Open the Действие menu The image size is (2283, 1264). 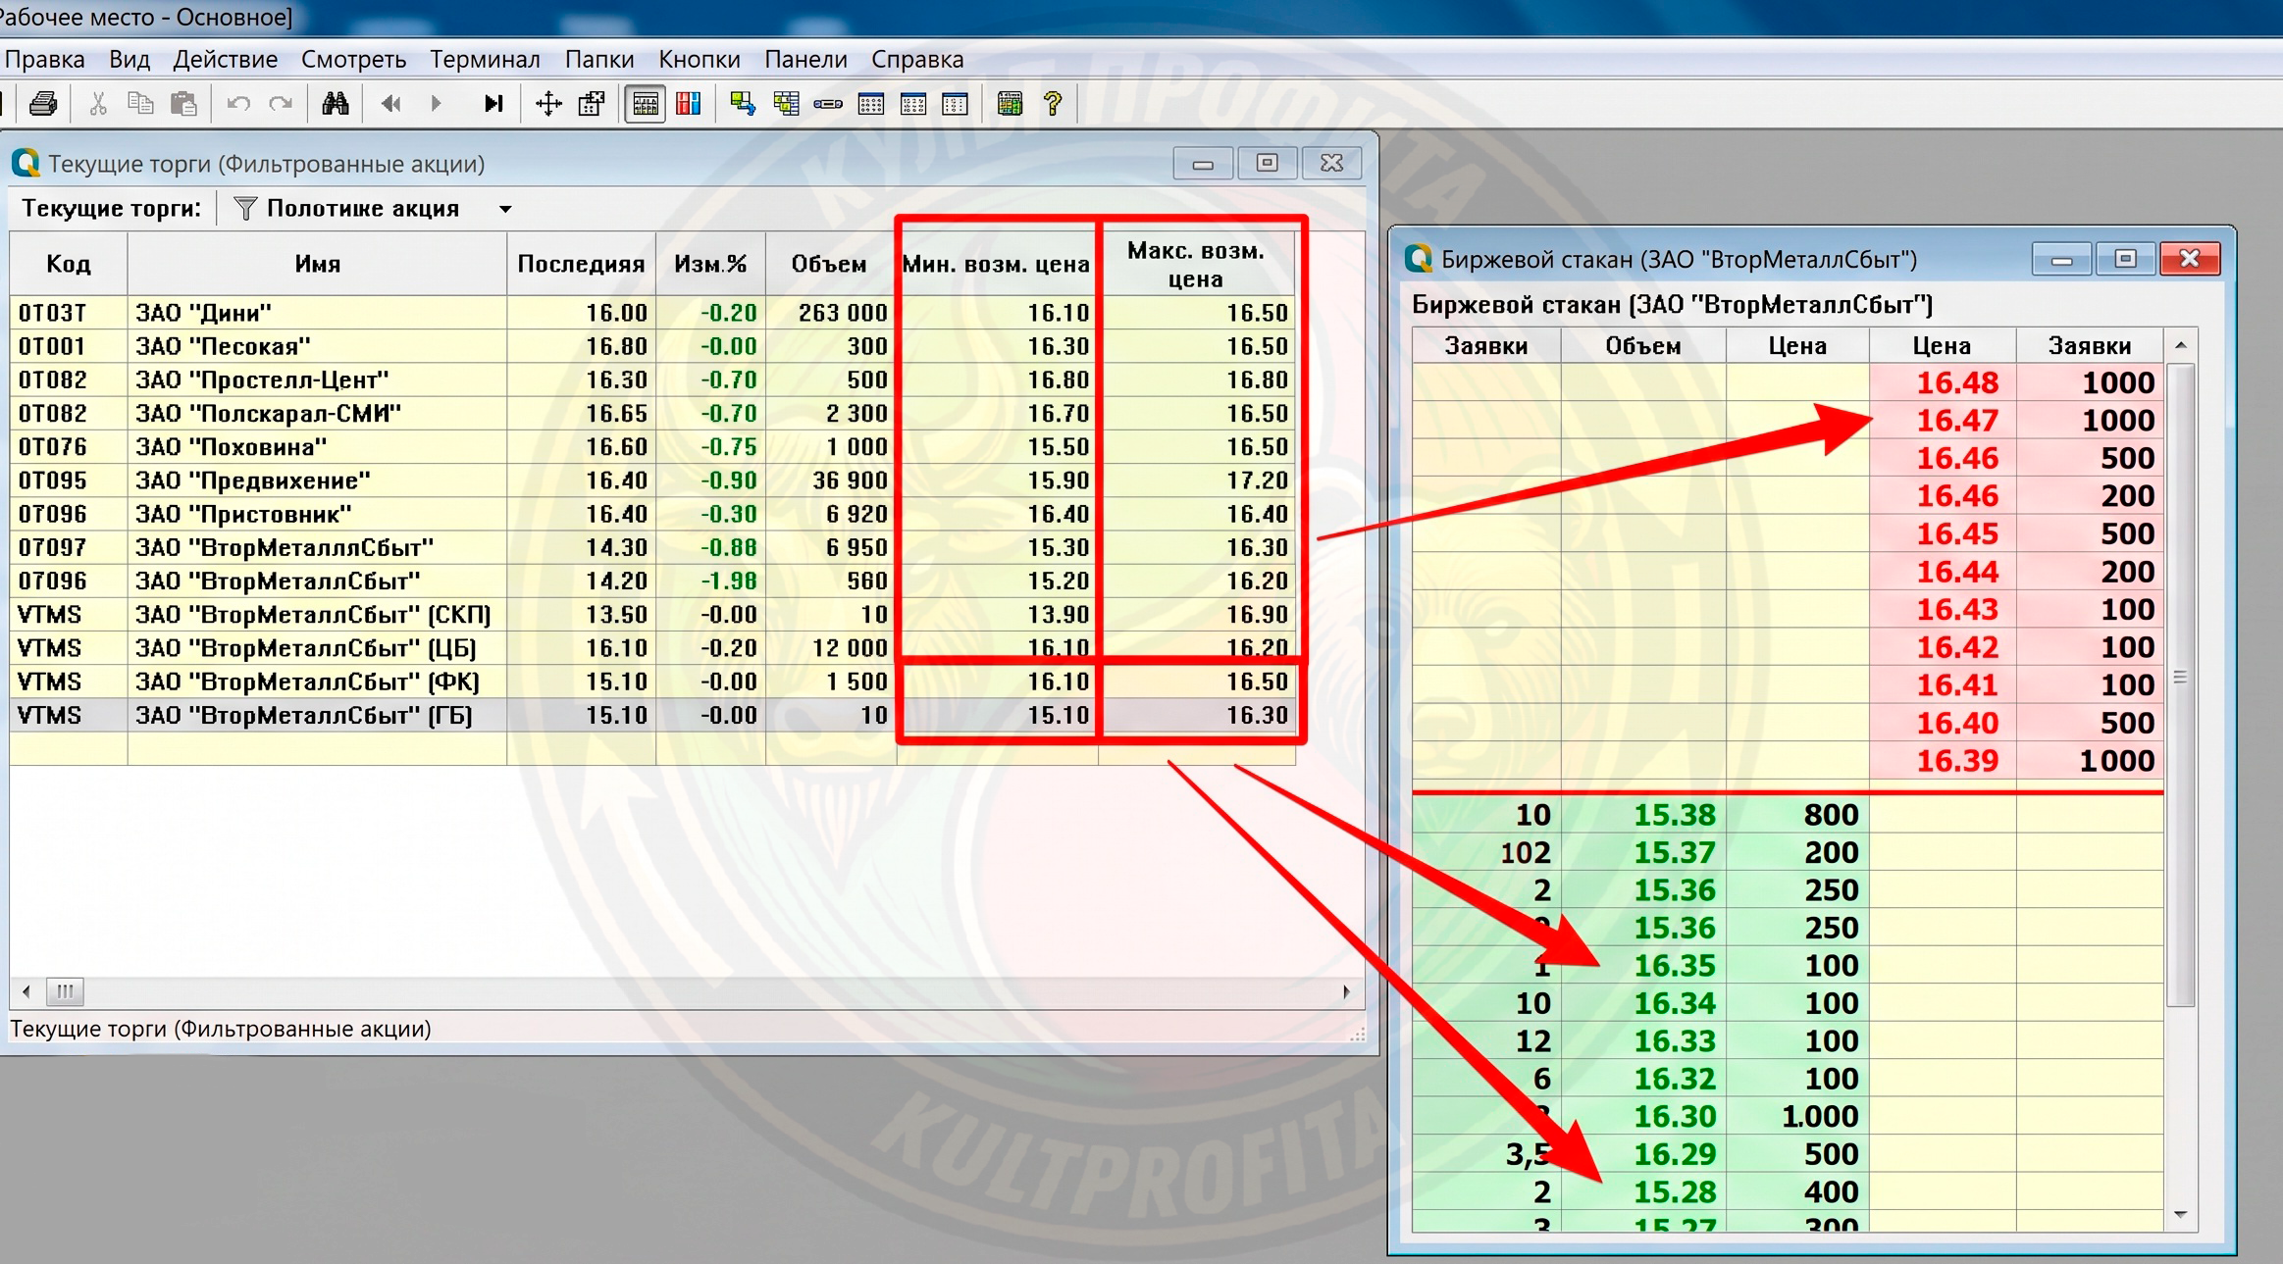[226, 59]
